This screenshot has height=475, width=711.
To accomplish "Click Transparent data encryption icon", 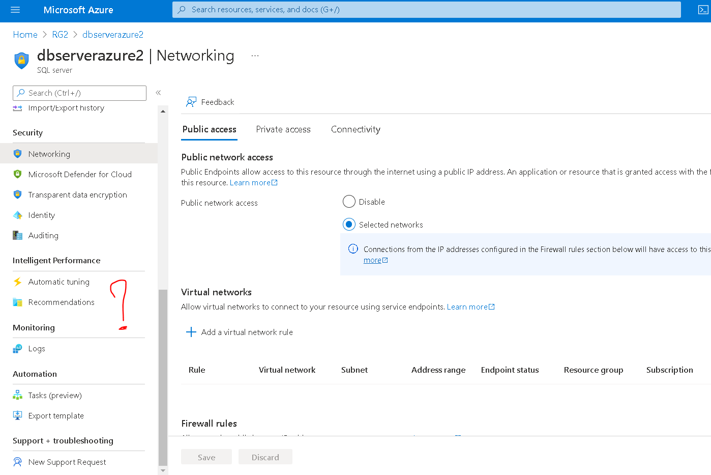I will click(x=18, y=194).
